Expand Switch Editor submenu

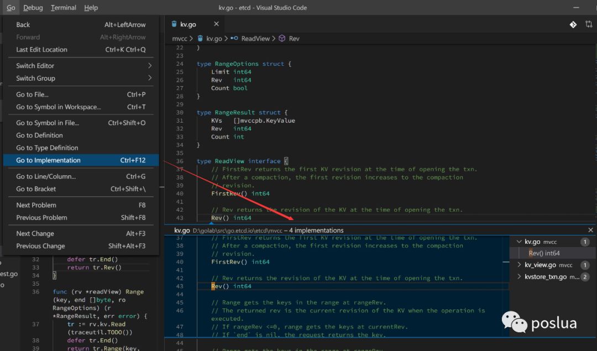coord(81,66)
